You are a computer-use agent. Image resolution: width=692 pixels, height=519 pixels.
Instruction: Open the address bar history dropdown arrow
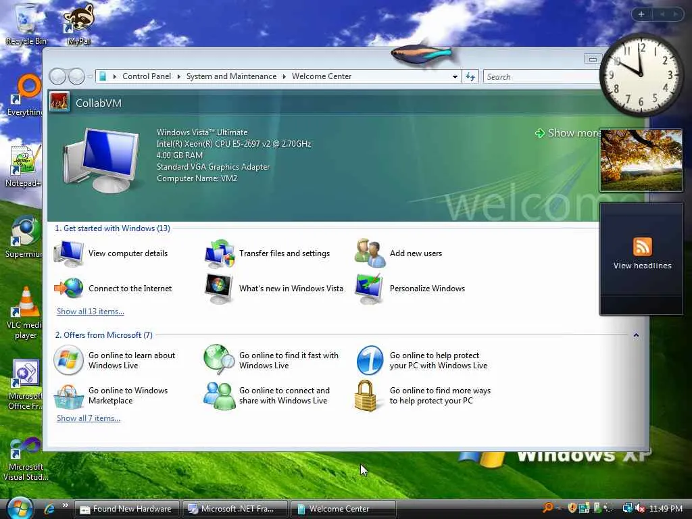click(x=455, y=77)
